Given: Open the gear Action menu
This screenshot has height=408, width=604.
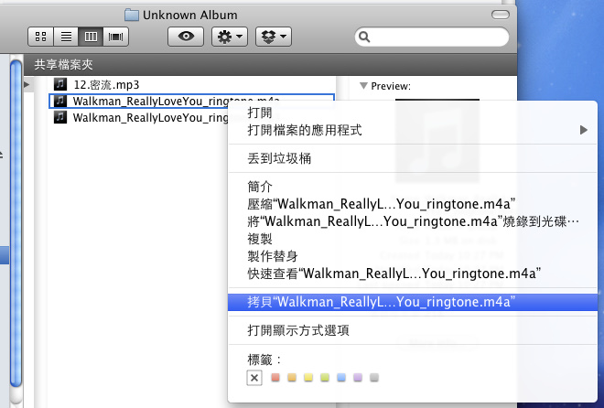Looking at the screenshot, I should 230,37.
